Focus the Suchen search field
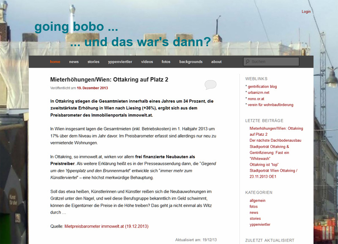 pyautogui.click(x=271, y=62)
